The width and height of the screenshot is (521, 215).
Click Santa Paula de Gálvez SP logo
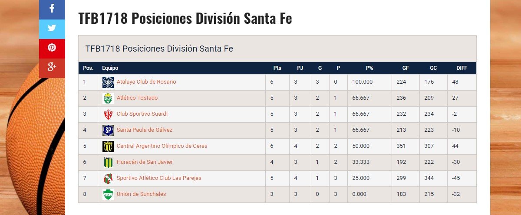pos(108,130)
